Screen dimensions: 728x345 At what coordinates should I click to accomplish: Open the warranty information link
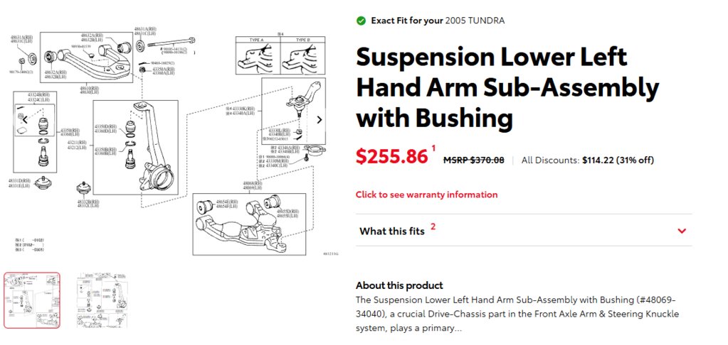[426, 195]
